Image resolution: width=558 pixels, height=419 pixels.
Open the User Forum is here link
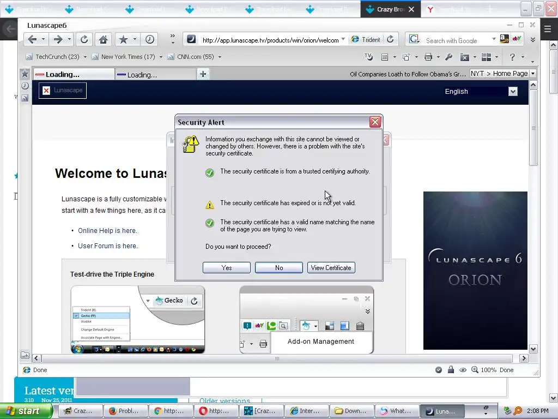pyautogui.click(x=108, y=246)
